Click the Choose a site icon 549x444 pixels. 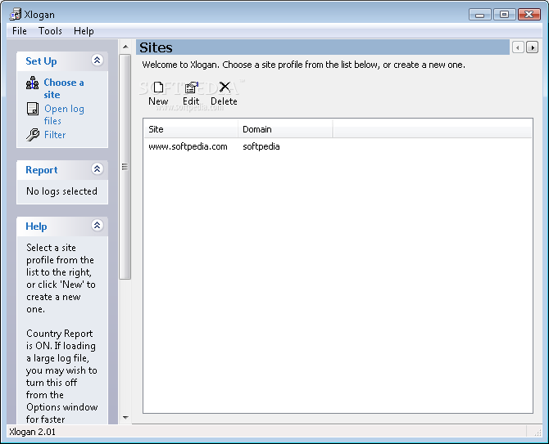(33, 83)
